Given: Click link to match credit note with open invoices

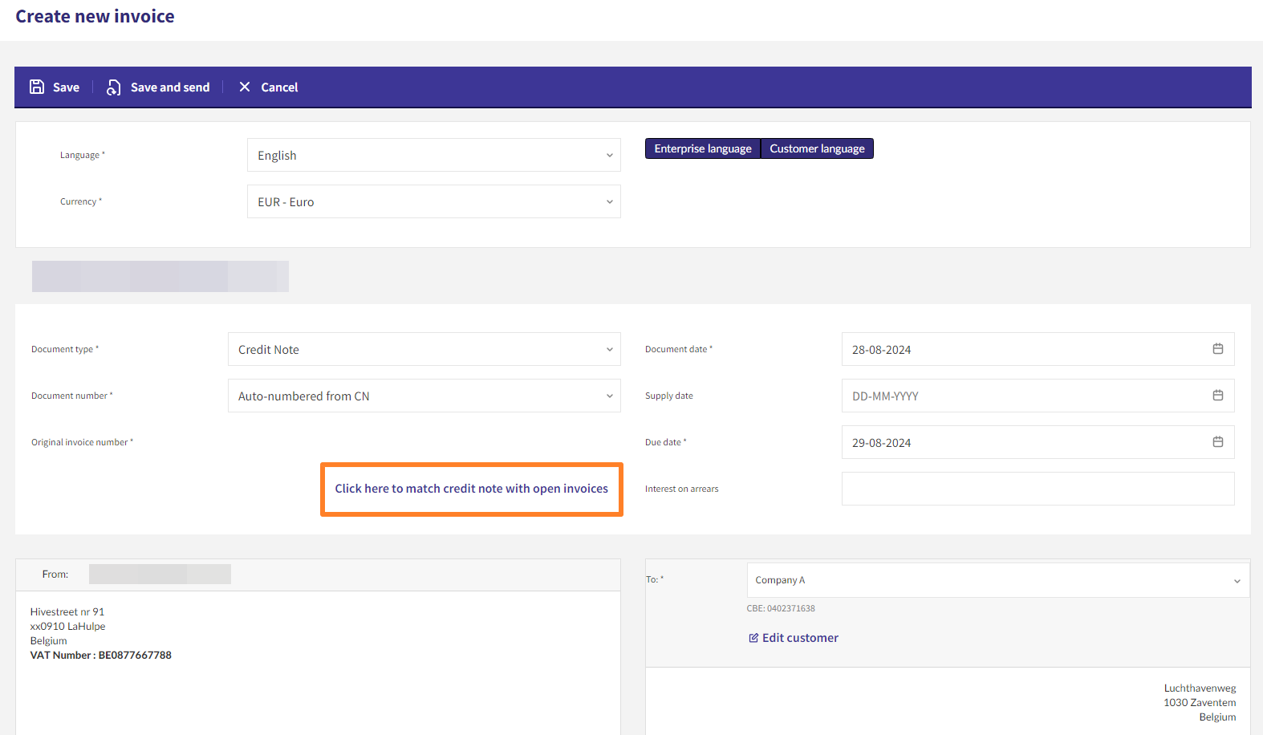Looking at the screenshot, I should [x=472, y=489].
